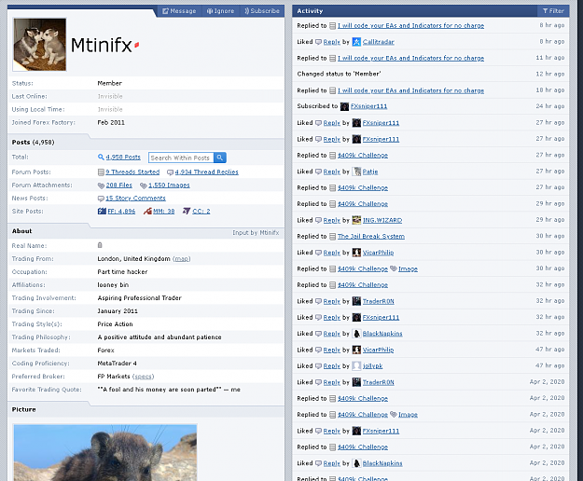Click the Files attachment tag icon
The width and height of the screenshot is (583, 481).
click(x=101, y=186)
